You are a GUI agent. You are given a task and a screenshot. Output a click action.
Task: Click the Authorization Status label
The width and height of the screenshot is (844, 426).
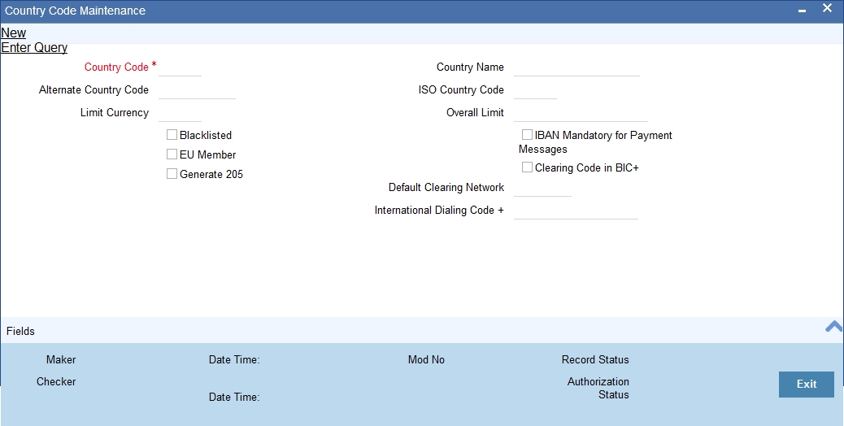tap(598, 388)
